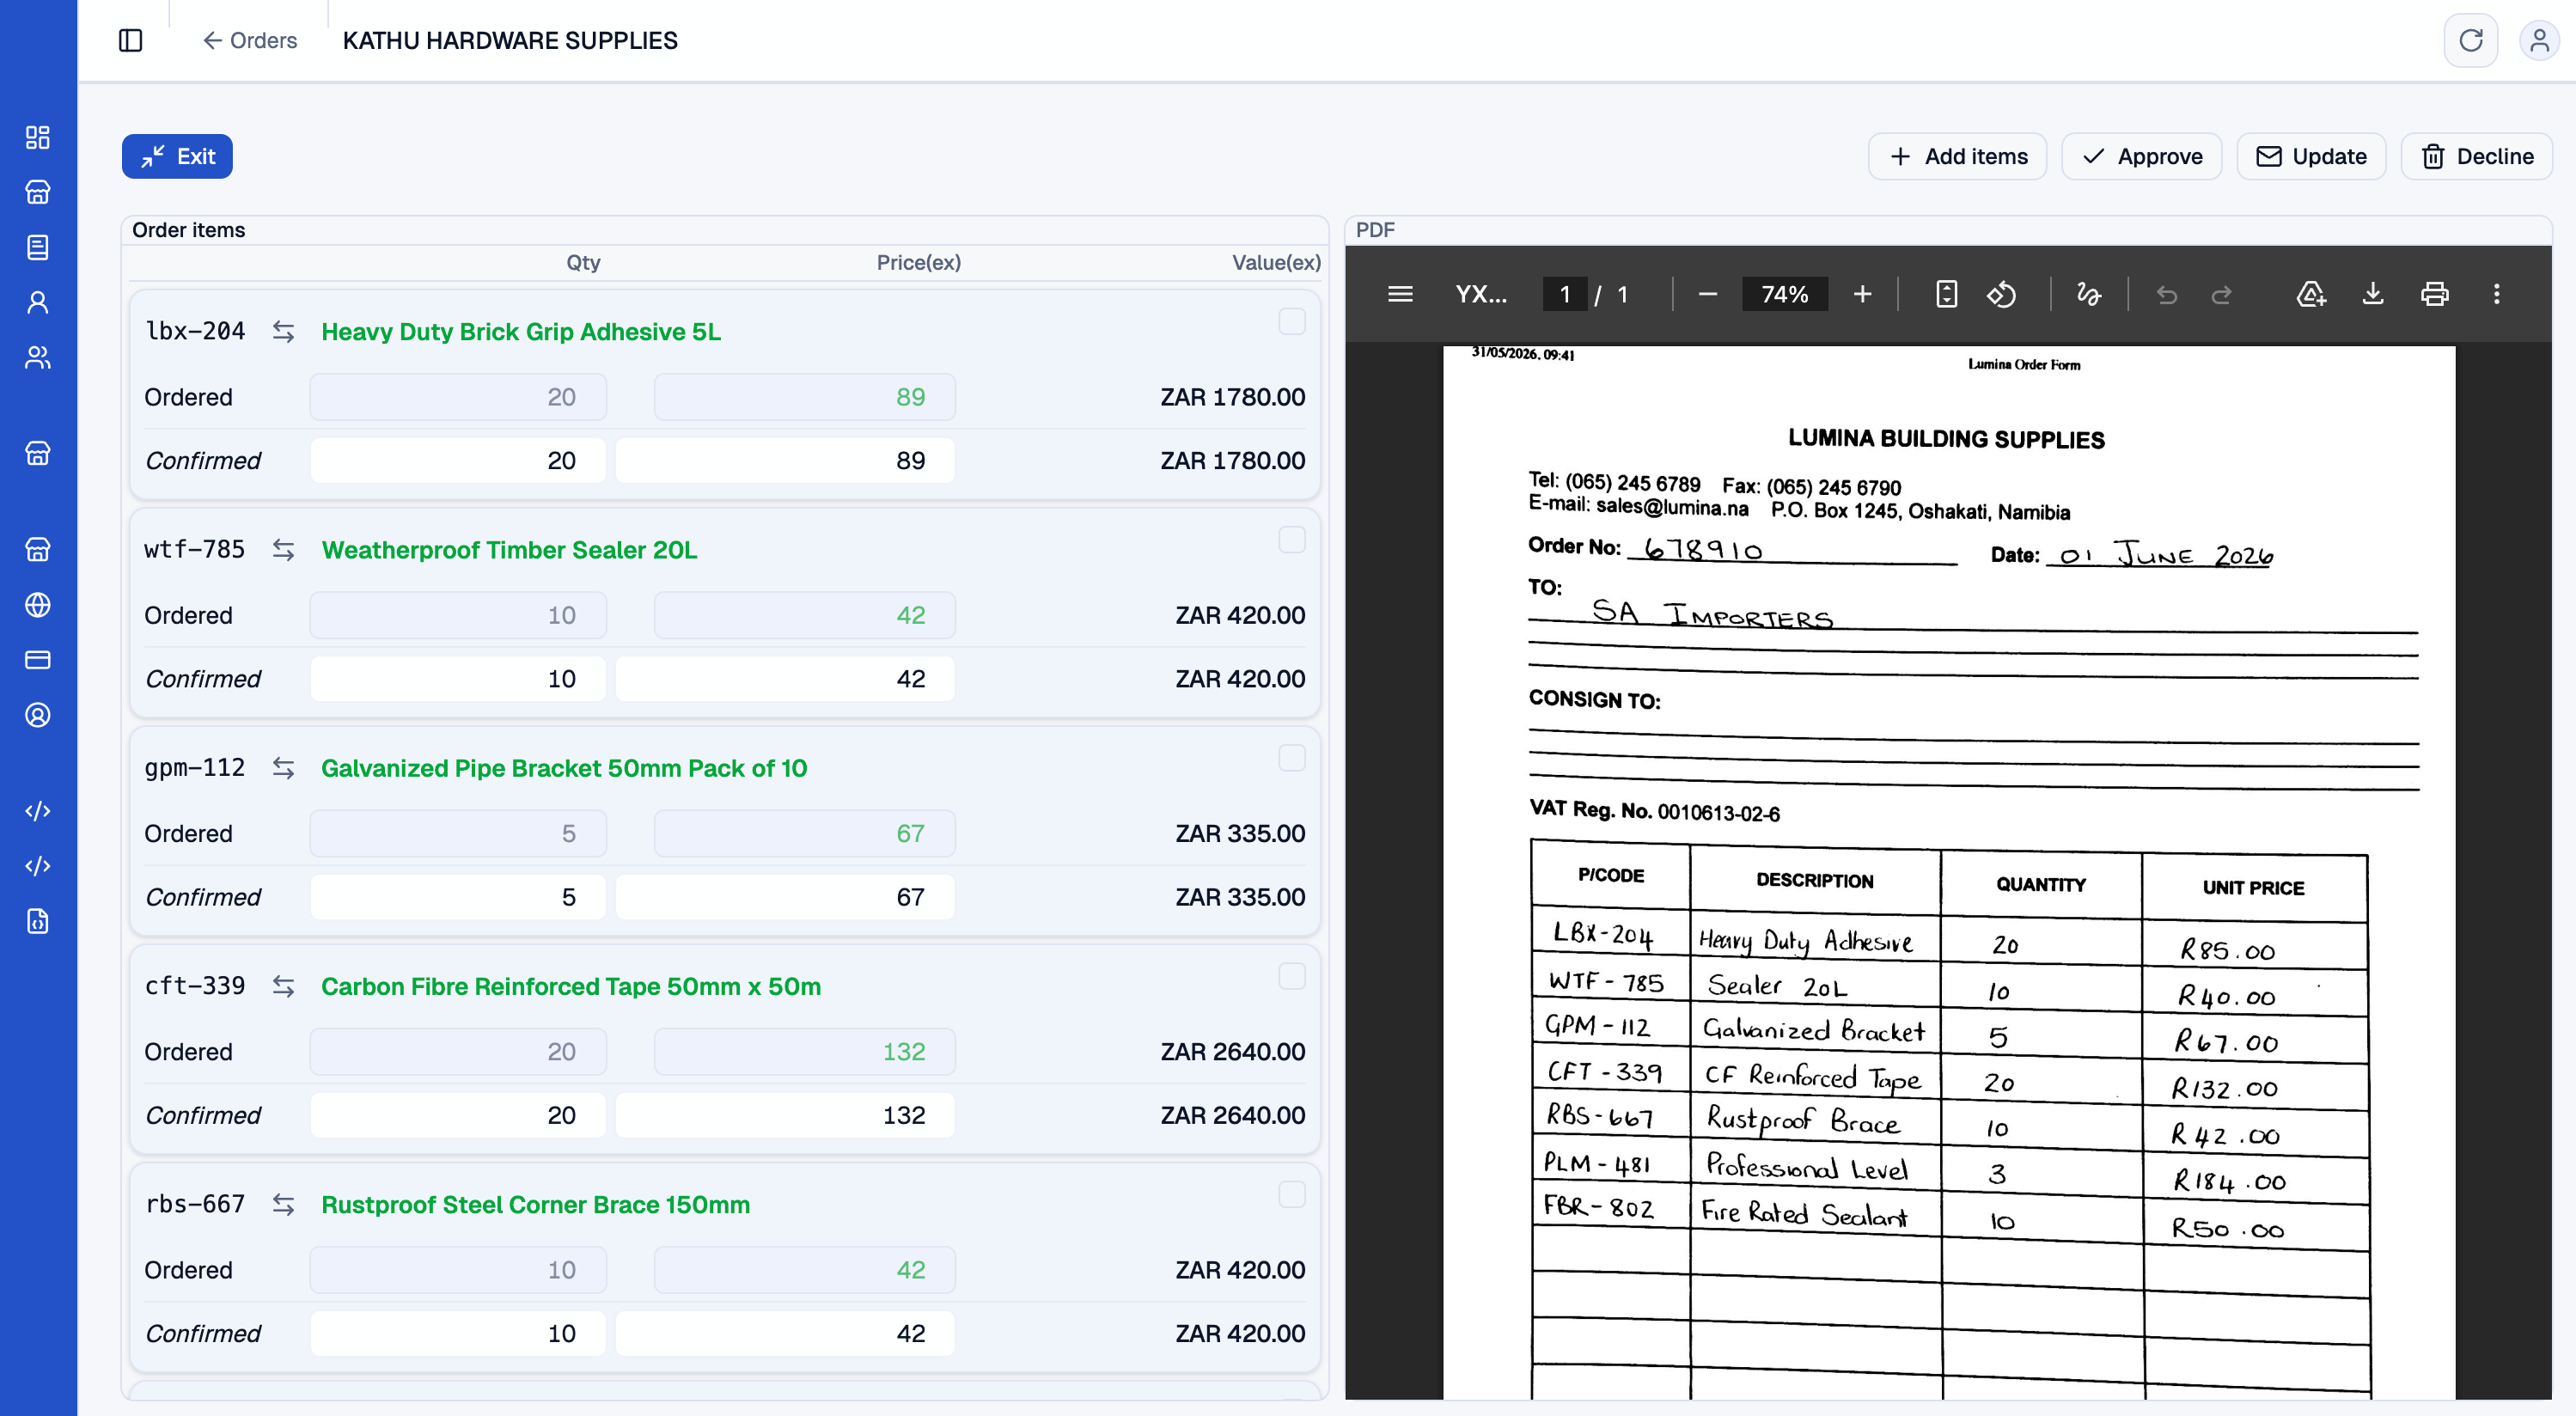Click the 74% zoom level field
This screenshot has width=2576, height=1416.
click(x=1785, y=294)
